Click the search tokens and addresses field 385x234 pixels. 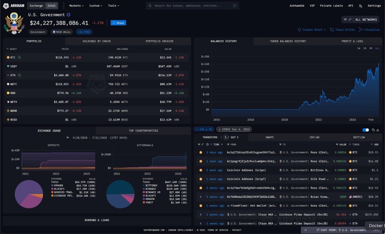pyautogui.click(x=192, y=6)
